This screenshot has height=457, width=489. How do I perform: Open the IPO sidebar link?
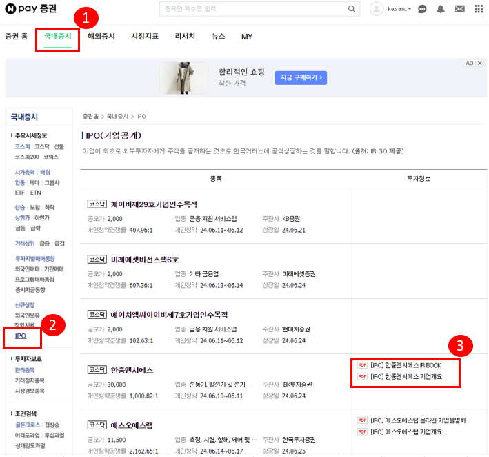(21, 336)
